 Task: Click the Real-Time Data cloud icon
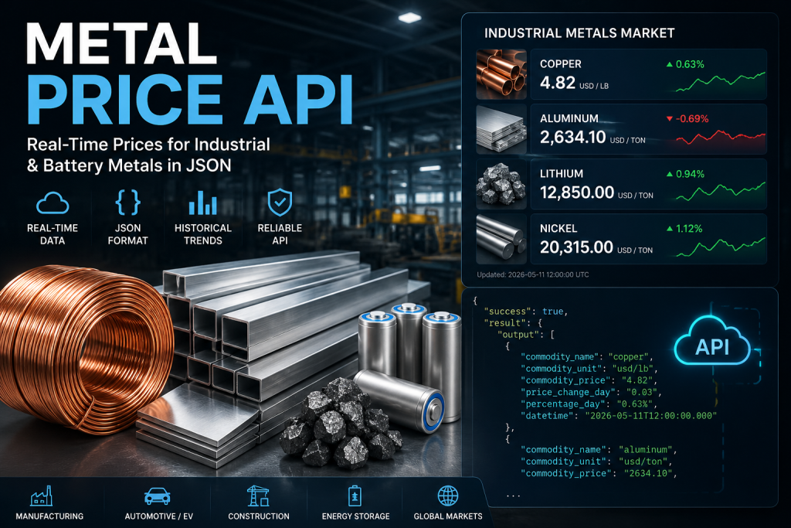(53, 203)
